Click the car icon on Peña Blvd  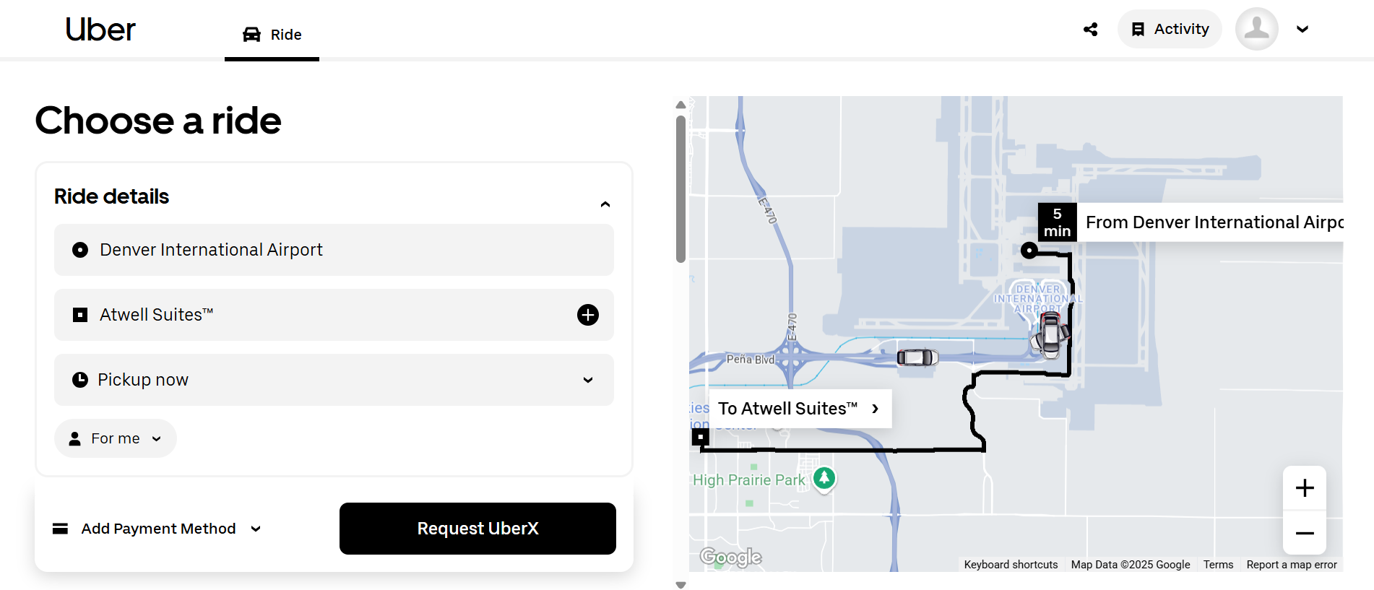(x=917, y=357)
